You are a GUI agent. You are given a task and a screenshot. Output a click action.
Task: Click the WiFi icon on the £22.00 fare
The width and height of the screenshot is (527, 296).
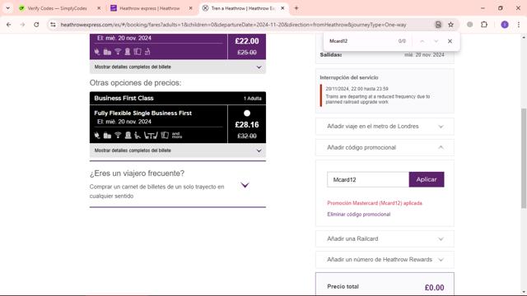click(x=118, y=51)
